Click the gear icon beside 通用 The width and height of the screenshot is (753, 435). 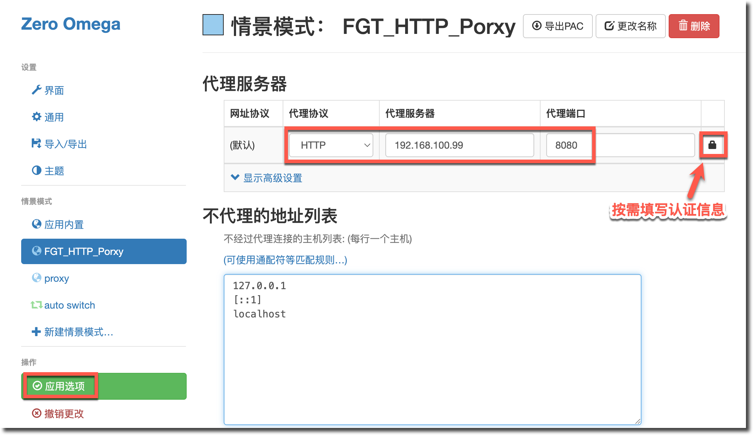coord(36,117)
